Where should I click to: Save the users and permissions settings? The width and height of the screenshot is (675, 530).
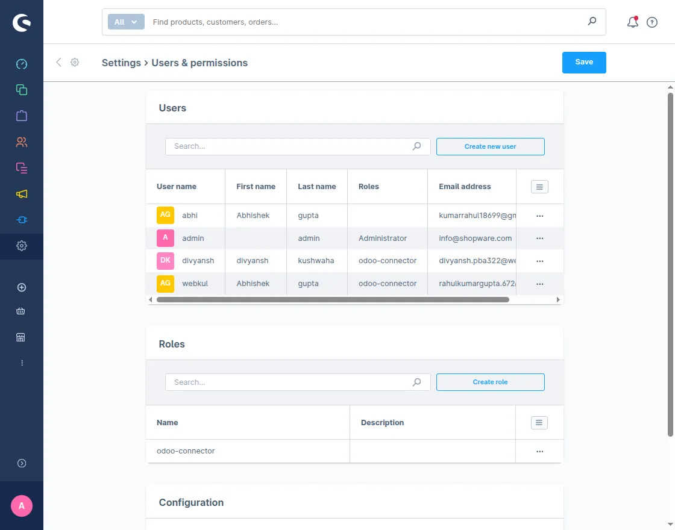584,63
